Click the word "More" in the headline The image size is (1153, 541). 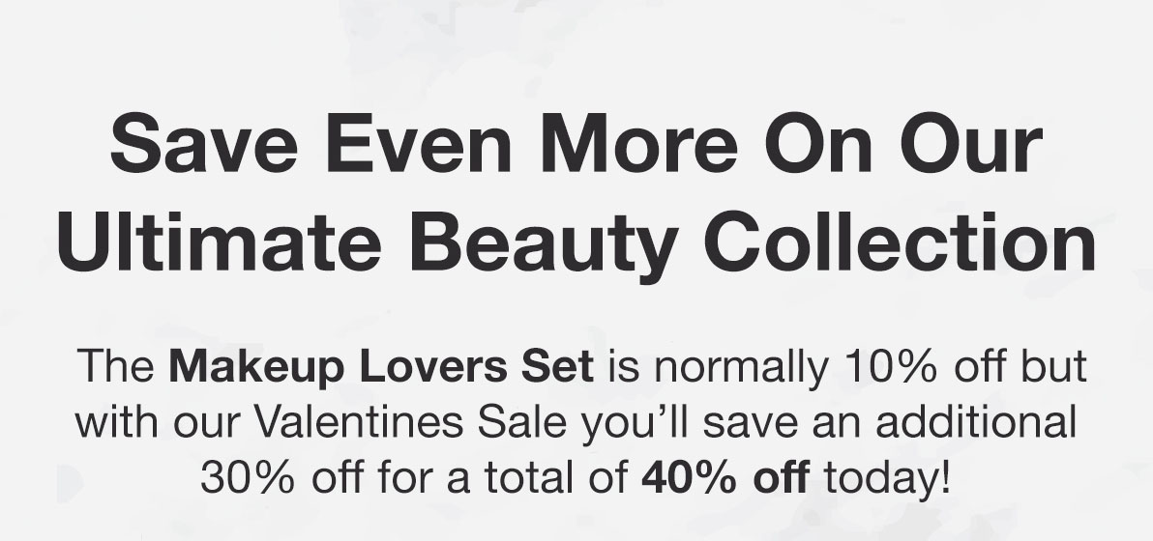tap(638, 143)
